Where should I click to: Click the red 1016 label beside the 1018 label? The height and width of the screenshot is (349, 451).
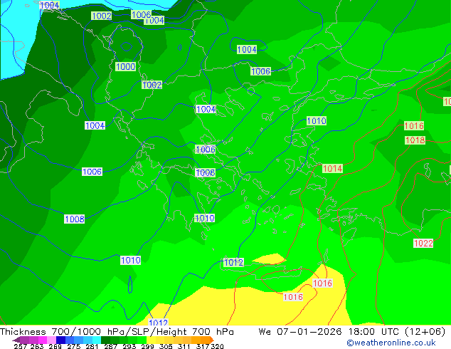click(414, 125)
